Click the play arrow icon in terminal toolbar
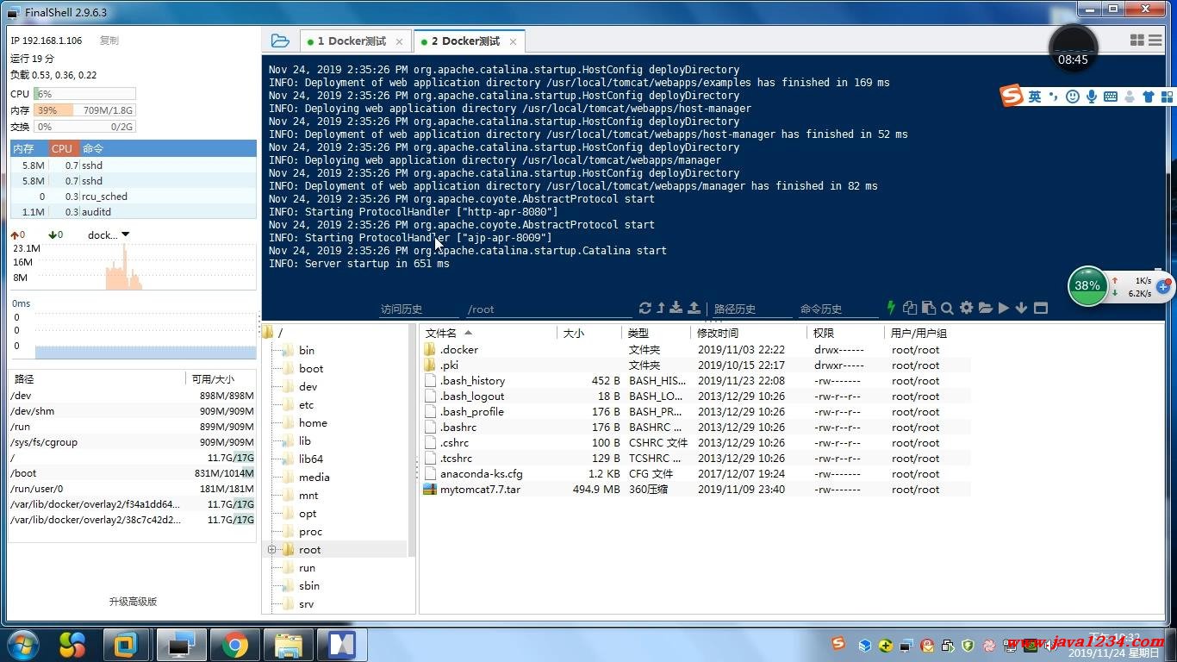1177x662 pixels. coord(1003,308)
